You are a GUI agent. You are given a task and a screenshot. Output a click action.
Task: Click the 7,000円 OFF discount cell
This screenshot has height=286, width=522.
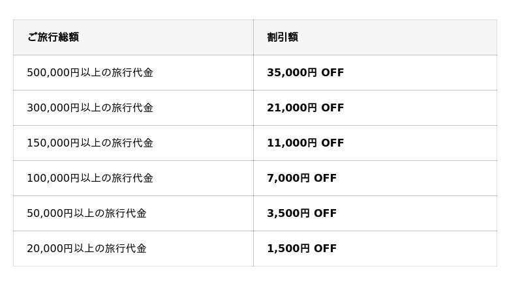[x=301, y=179]
